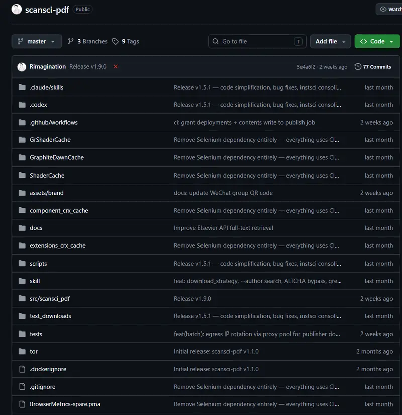
Task: Open the component_crx_cache folder
Action: (x=59, y=210)
